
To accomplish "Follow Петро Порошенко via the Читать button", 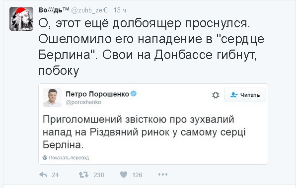I will 245,95.
